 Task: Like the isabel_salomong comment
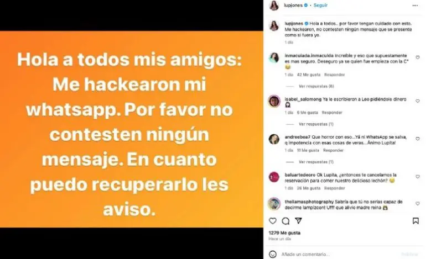(418, 101)
